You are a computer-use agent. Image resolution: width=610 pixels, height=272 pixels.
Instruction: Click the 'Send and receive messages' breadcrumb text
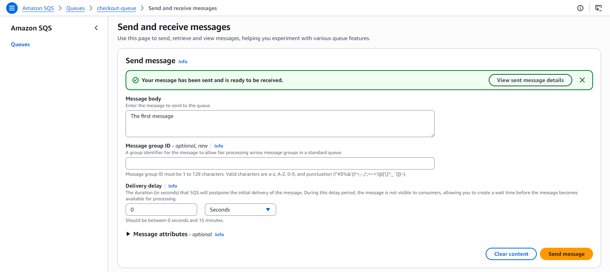click(x=183, y=8)
